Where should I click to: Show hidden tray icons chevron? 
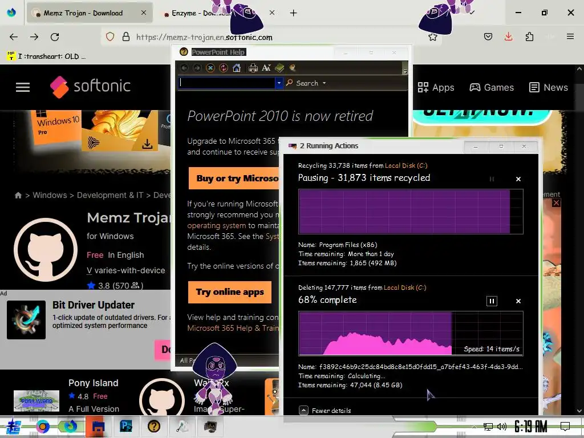[x=474, y=427]
